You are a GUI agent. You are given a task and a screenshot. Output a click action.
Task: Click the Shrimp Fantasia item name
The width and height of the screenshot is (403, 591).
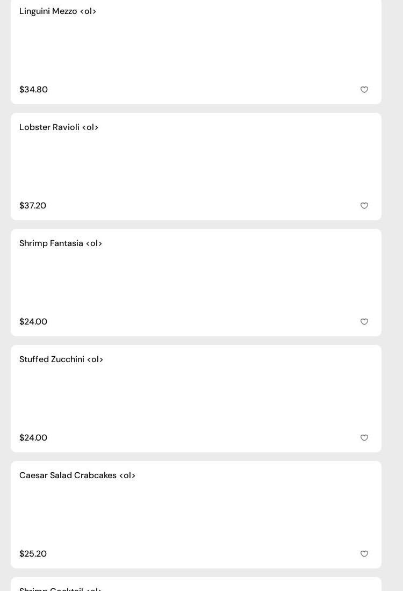pyautogui.click(x=61, y=243)
